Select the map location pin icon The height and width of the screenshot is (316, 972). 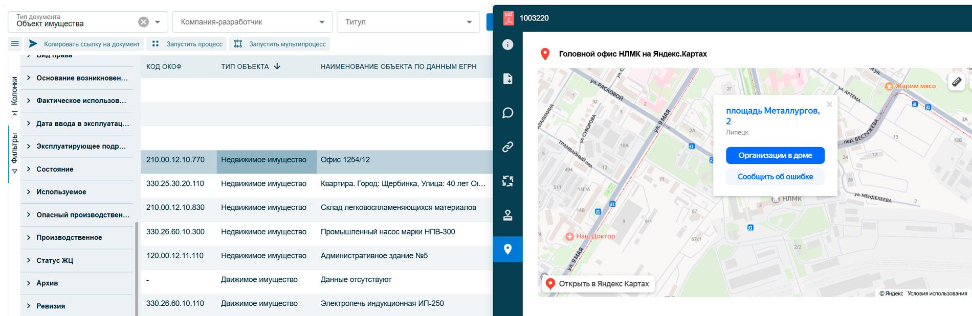tap(507, 249)
